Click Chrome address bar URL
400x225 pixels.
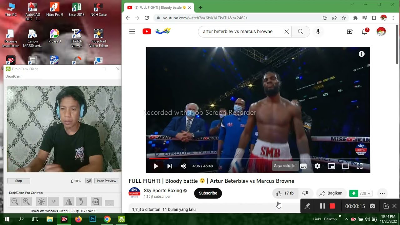tap(205, 18)
